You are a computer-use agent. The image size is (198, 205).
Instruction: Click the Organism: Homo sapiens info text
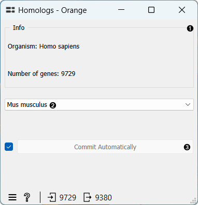point(44,46)
